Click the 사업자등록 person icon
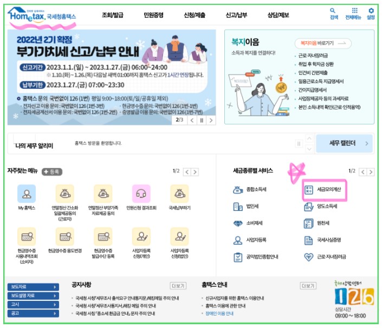The image size is (382, 328). coord(238,240)
